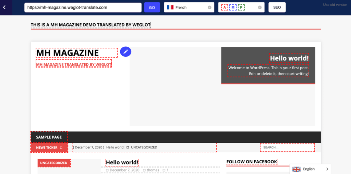351x174 pixels.
Task: Select the tagline MH Magazine Translated by Weglot
Action: point(74,65)
